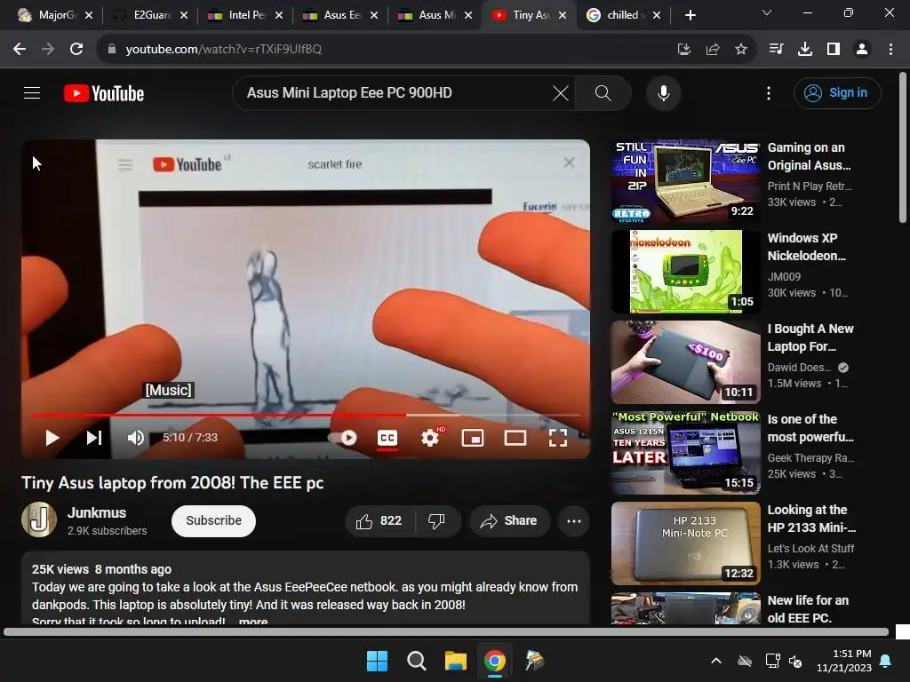Toggle the autoplay switch in player

[x=344, y=438]
